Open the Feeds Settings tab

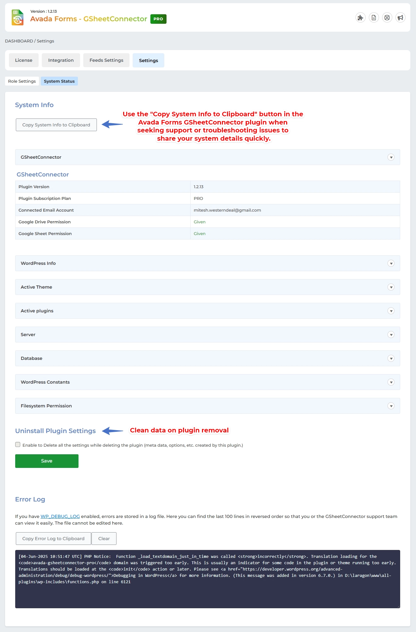tap(106, 60)
